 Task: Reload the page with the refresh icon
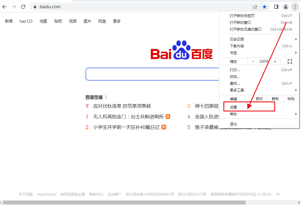coord(23,7)
